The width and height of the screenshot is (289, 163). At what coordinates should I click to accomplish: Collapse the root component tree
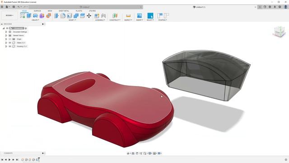[4, 28]
